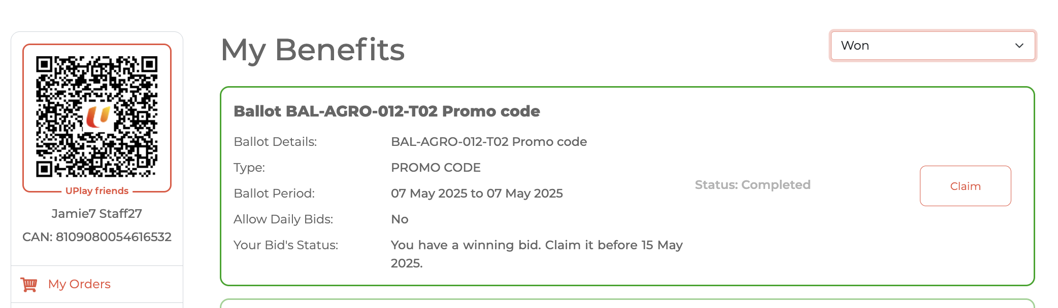Viewport: 1058px width, 308px height.
Task: Click the My Benefits page heading
Action: point(313,50)
